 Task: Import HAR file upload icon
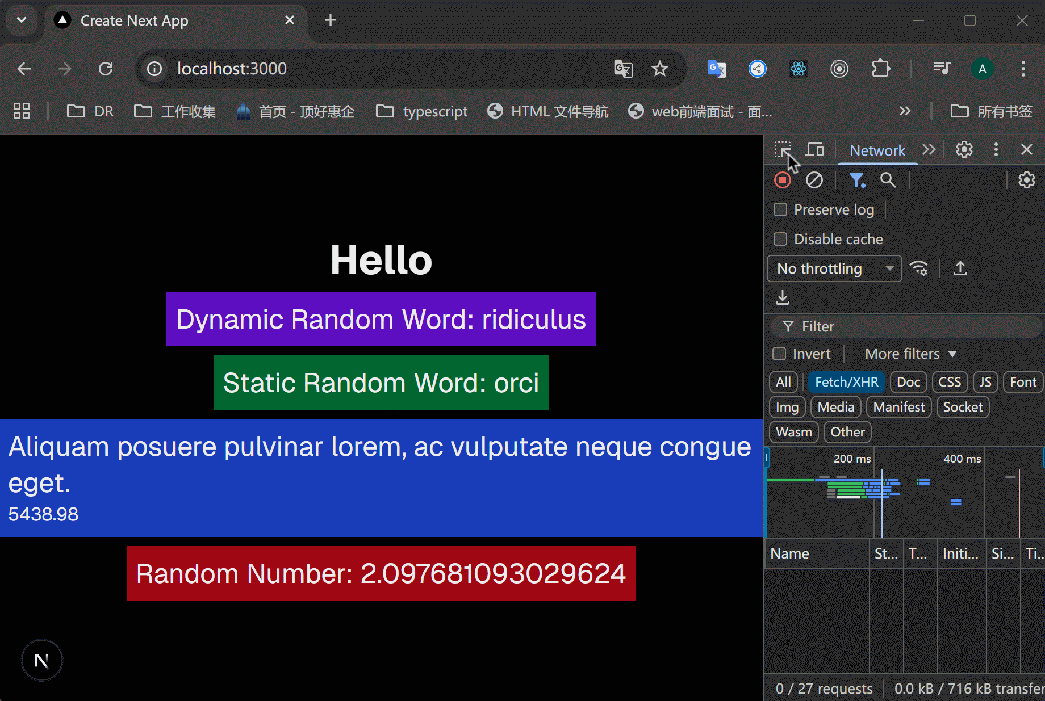(960, 268)
